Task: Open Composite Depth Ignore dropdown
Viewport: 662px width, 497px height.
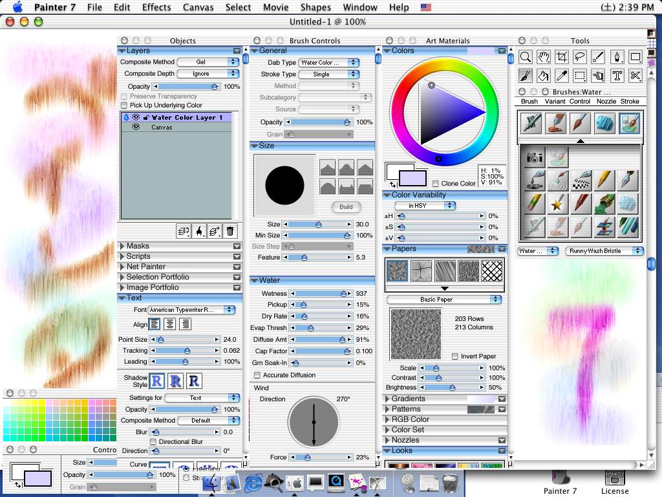Action: (209, 74)
